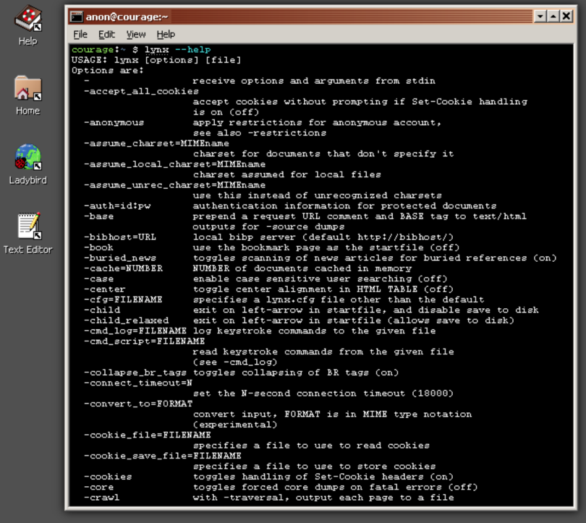
Task: Maximize the terminal window
Action: pyautogui.click(x=553, y=17)
